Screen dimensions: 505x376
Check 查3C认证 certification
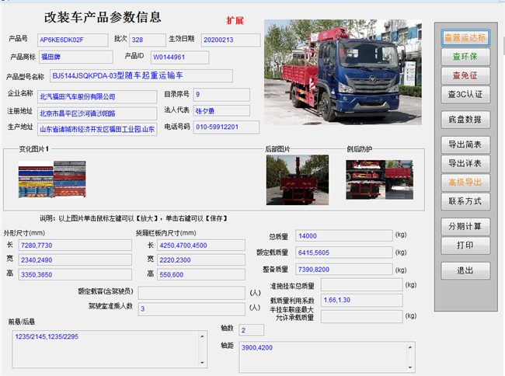click(x=465, y=94)
